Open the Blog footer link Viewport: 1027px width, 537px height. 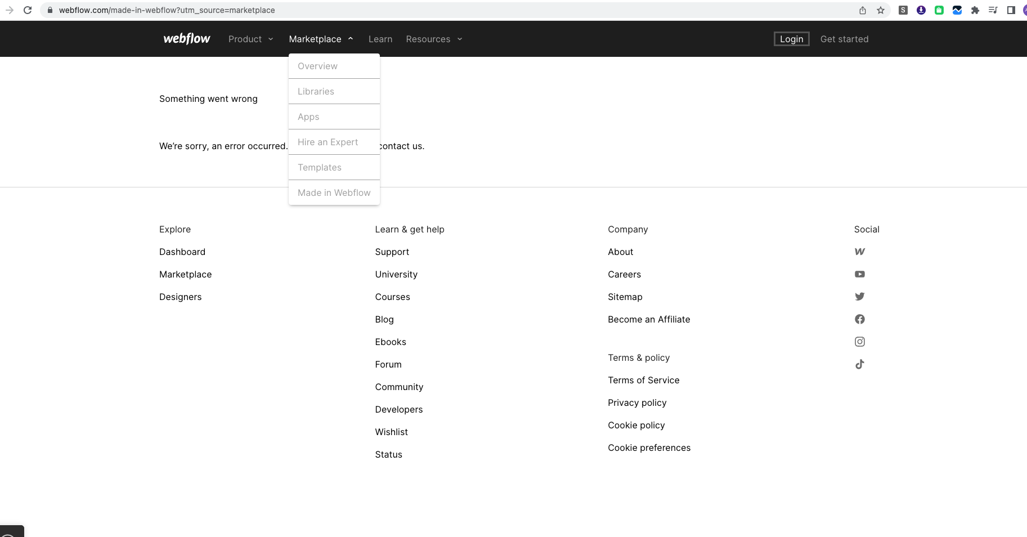385,319
